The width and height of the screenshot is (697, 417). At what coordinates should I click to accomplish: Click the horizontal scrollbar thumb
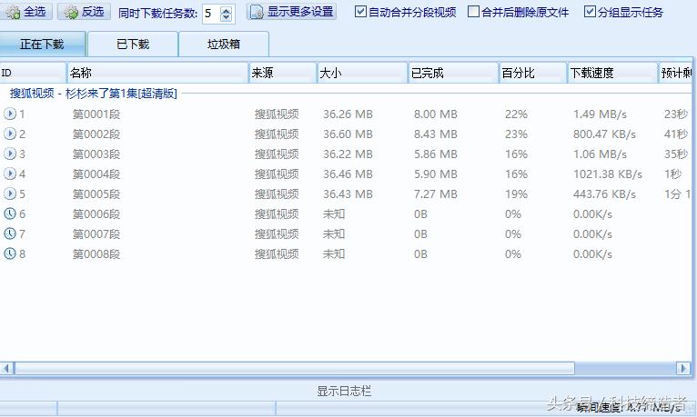point(295,368)
